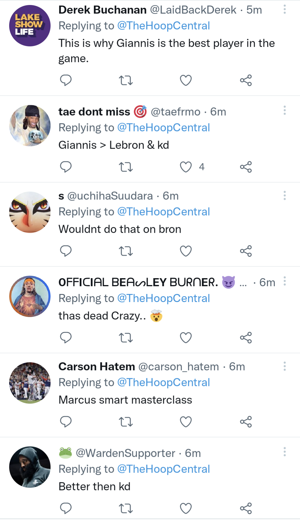This screenshot has width=300, height=521.
Task: Like Carson Hatem's Marcus Smart tweet
Action: (186, 422)
